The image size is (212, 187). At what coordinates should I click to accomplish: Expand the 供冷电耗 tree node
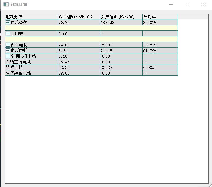(x=8, y=45)
